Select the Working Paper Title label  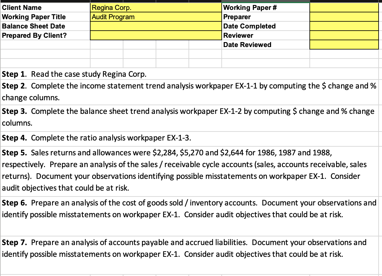click(45, 17)
